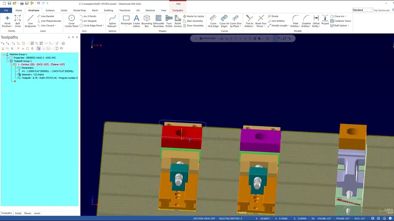Click Join Entities command
The height and width of the screenshot is (221, 394).
point(276,21)
